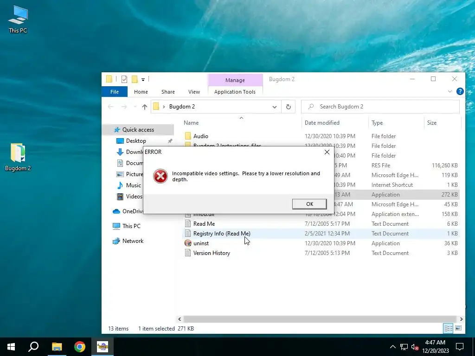Switch to the Home ribbon tab
This screenshot has height=356, width=475.
[x=141, y=92]
